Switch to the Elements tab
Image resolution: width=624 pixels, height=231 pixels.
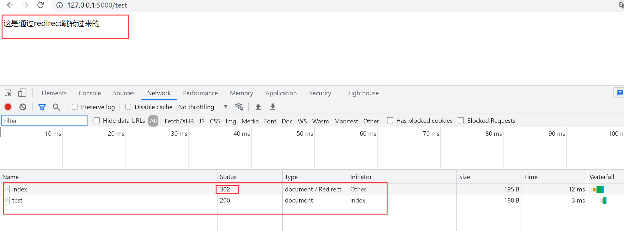pyautogui.click(x=54, y=93)
